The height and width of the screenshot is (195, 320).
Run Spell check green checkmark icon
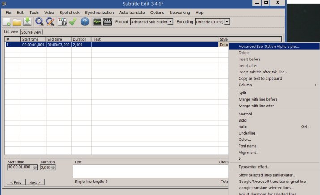73,22
